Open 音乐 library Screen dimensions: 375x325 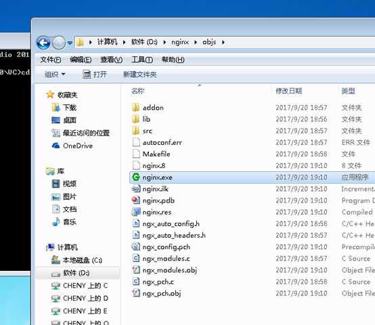pyautogui.click(x=64, y=222)
